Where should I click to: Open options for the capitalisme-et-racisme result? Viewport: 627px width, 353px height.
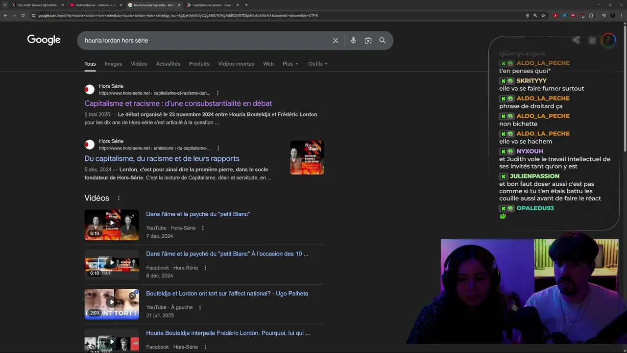tap(217, 93)
